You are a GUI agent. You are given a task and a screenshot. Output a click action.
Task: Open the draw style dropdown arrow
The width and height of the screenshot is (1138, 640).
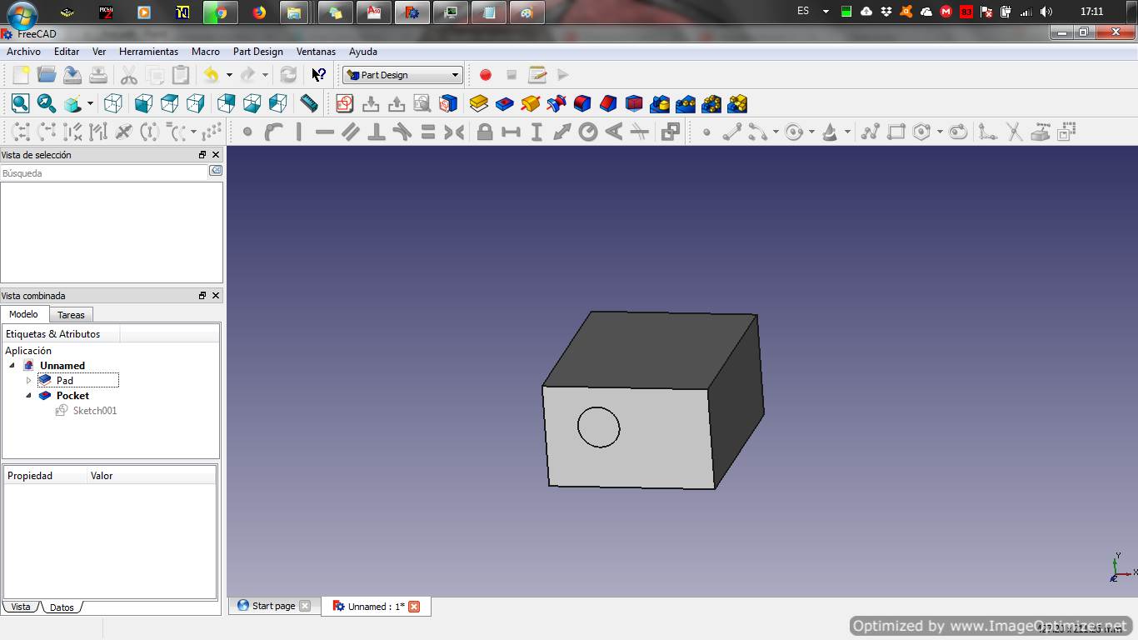90,103
